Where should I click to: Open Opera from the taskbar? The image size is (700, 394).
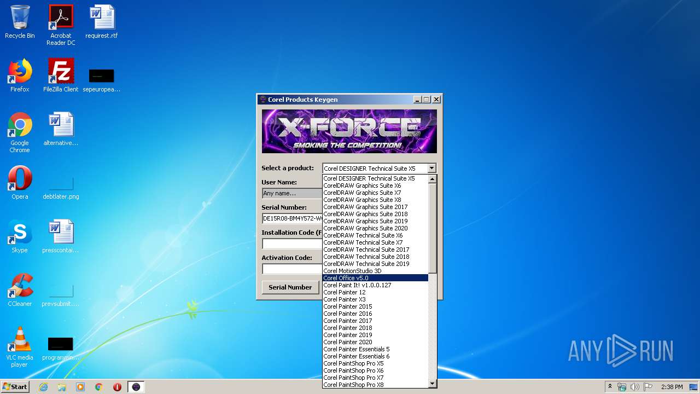tap(117, 387)
